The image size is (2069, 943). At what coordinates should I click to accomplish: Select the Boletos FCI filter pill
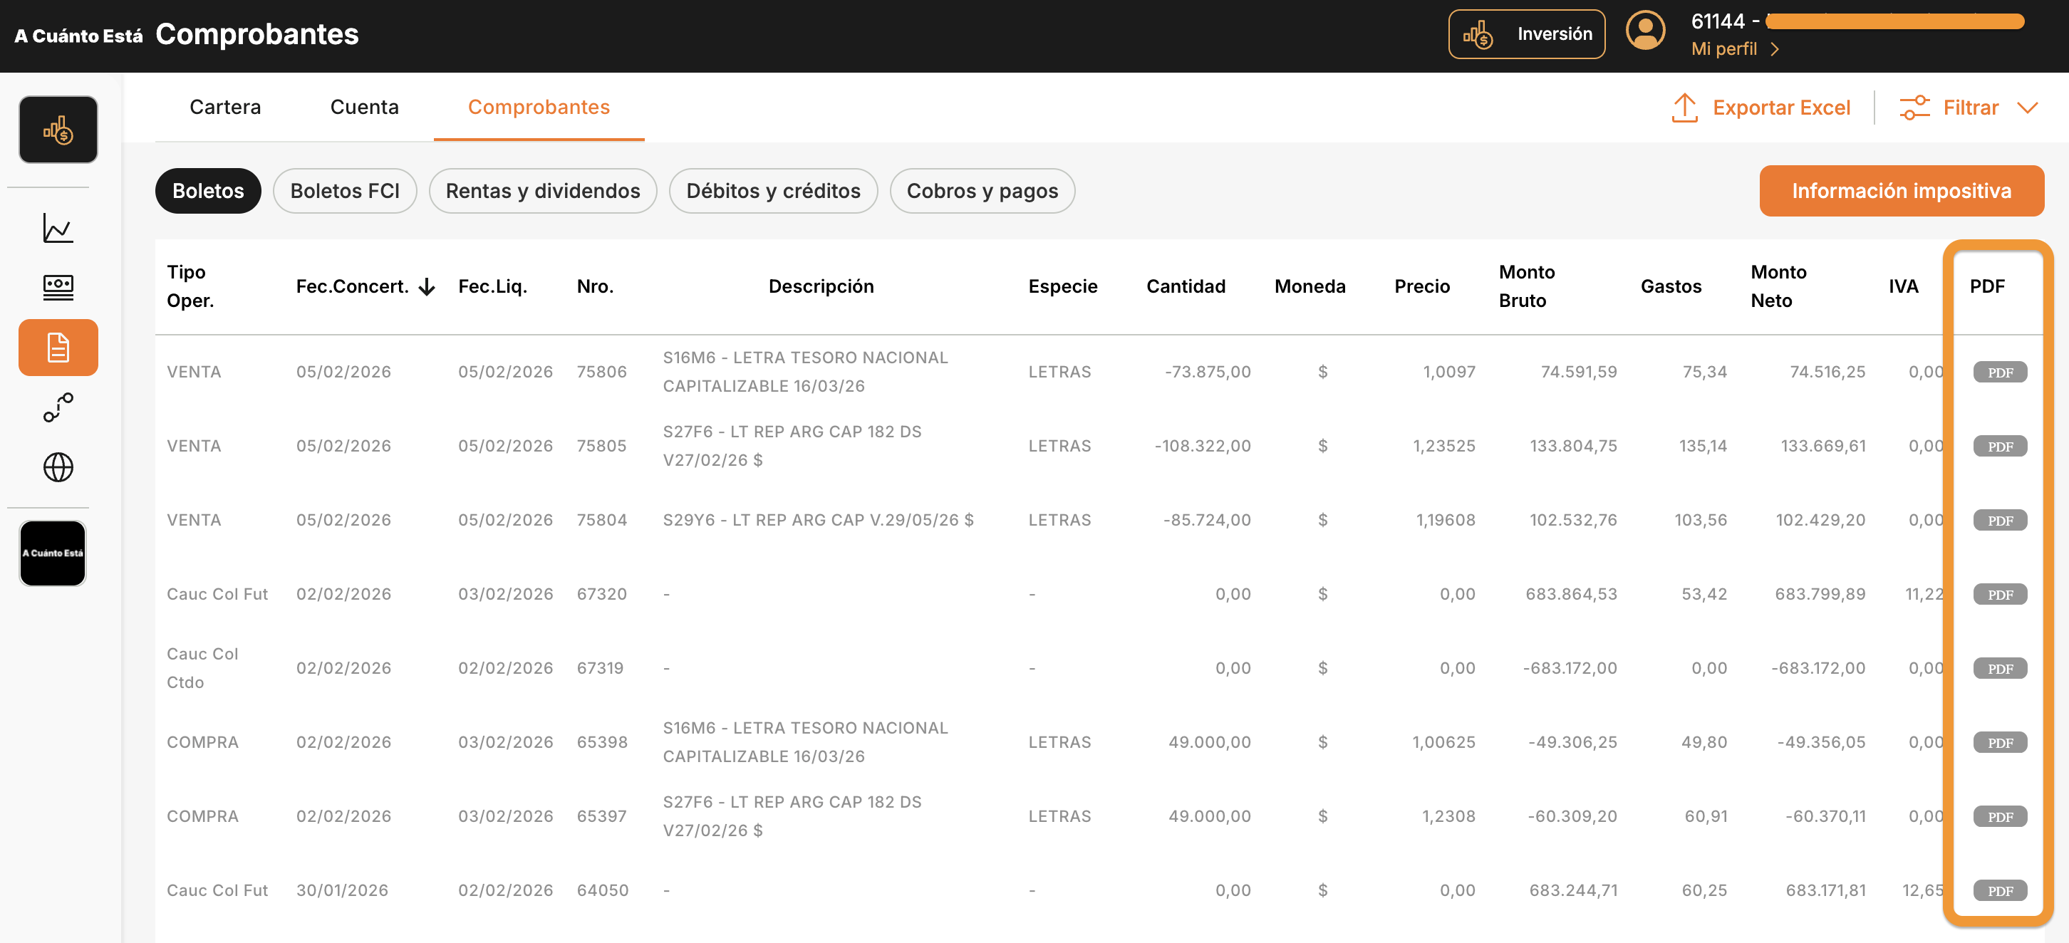coord(345,191)
